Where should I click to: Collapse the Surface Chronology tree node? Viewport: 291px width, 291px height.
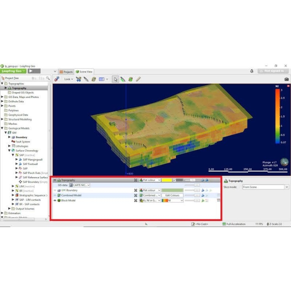pos(9,151)
